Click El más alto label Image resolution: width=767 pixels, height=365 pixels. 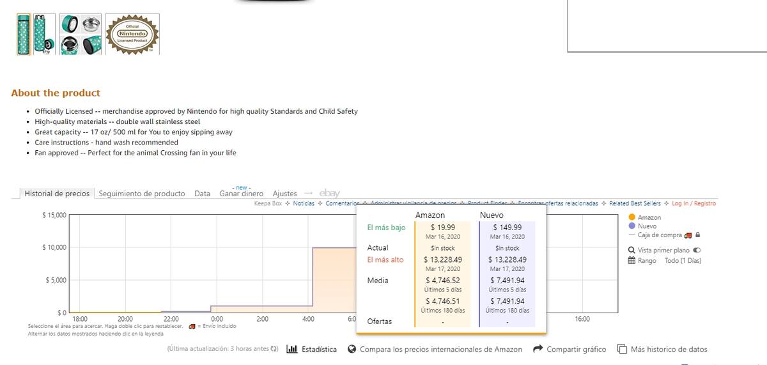[x=385, y=260]
